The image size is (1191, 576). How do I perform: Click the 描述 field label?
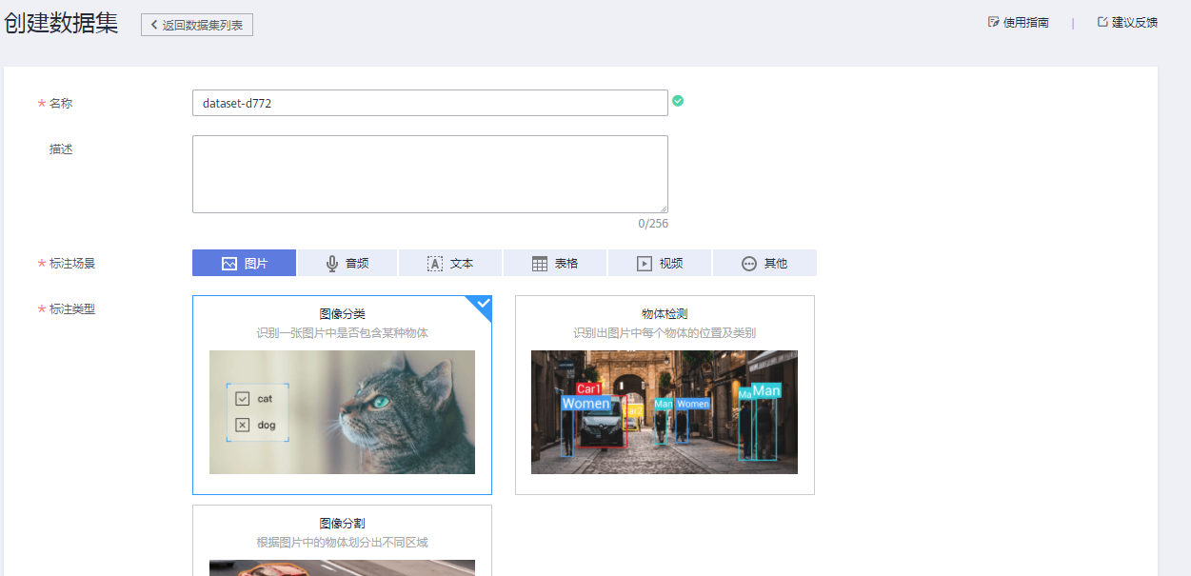coord(61,149)
